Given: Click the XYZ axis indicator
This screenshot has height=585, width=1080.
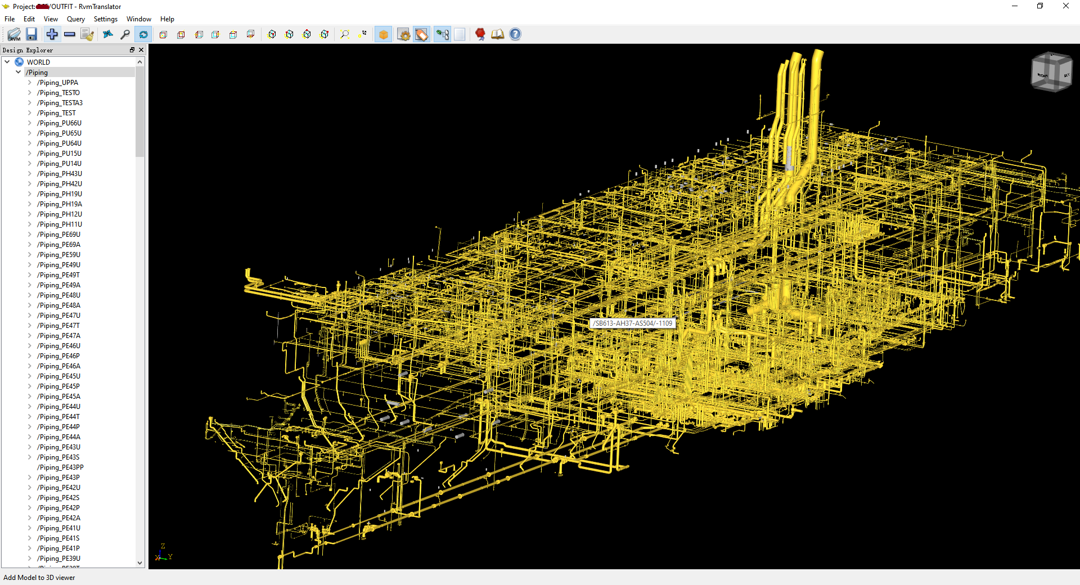Looking at the screenshot, I should tap(163, 553).
